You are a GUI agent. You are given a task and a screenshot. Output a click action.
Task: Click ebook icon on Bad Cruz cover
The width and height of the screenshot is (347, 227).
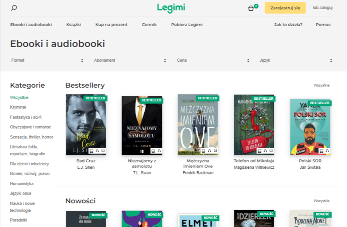[91, 151]
